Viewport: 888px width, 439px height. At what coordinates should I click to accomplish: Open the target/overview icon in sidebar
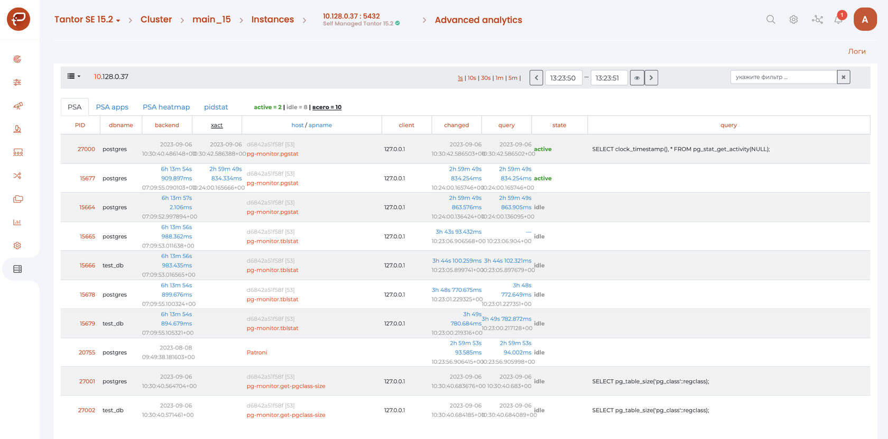pos(17,59)
